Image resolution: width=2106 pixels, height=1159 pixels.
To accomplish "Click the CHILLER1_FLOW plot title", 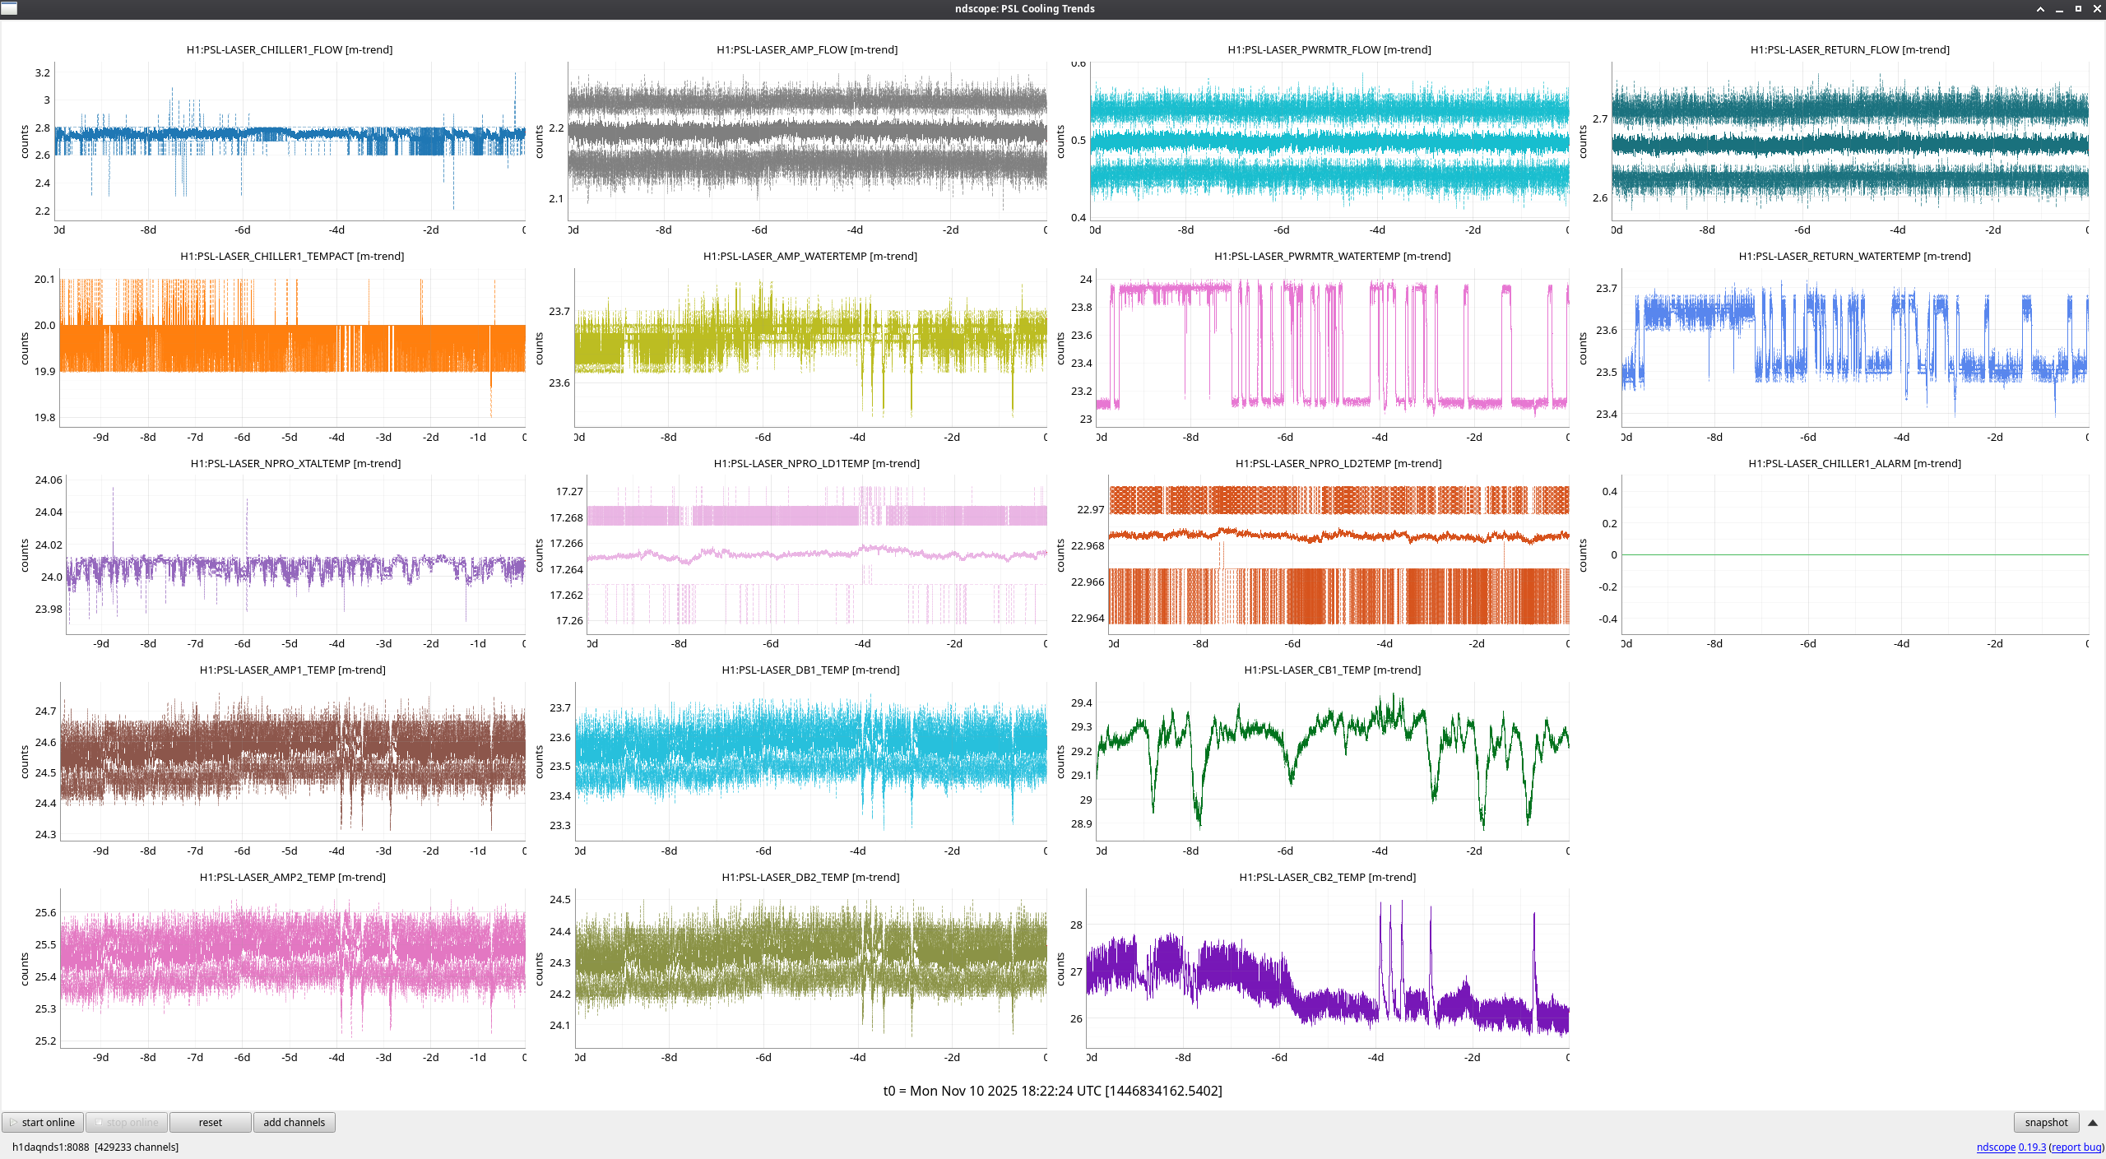I will point(289,49).
